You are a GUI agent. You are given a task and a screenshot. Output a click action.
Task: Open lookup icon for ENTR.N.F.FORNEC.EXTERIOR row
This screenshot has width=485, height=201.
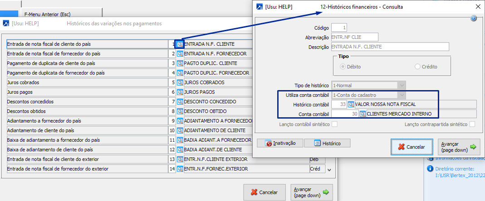tap(180, 169)
